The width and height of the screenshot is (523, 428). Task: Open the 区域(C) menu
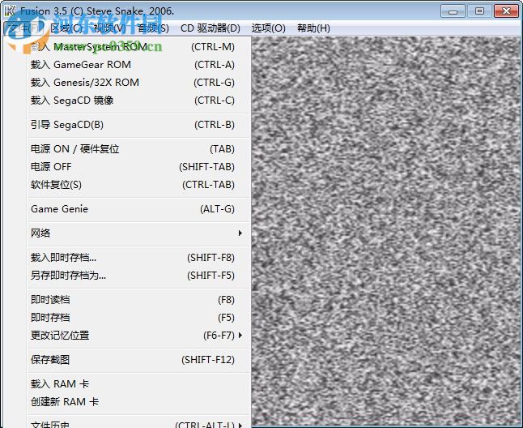point(66,28)
